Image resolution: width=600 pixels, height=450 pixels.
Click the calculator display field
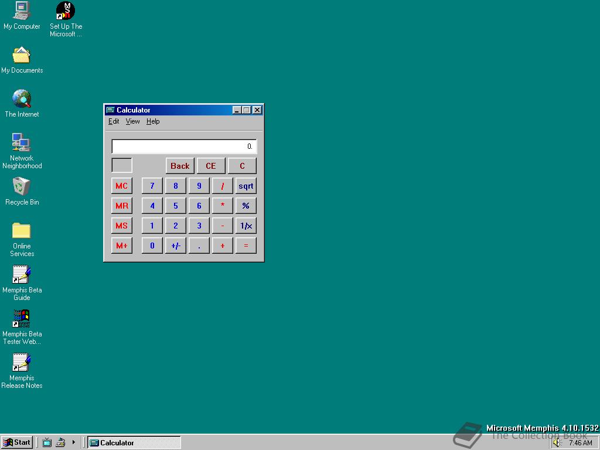pos(184,146)
